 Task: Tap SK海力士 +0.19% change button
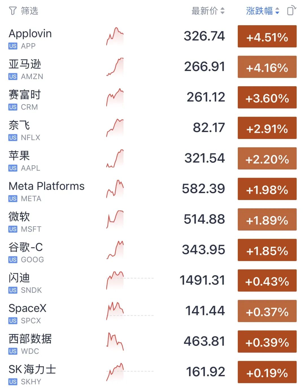267,372
